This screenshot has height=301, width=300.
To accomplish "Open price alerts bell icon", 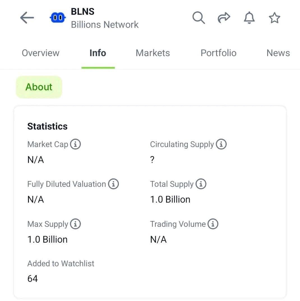I will point(249,18).
